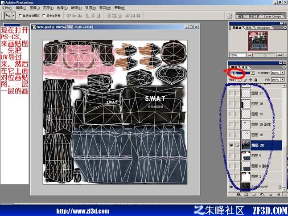Add layer mask button

pyautogui.click(x=246, y=194)
